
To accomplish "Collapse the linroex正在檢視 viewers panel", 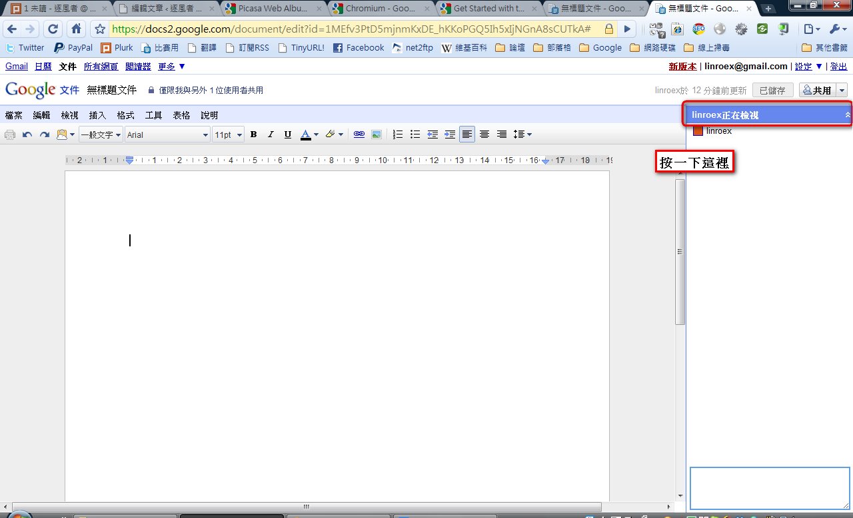I will 847,115.
